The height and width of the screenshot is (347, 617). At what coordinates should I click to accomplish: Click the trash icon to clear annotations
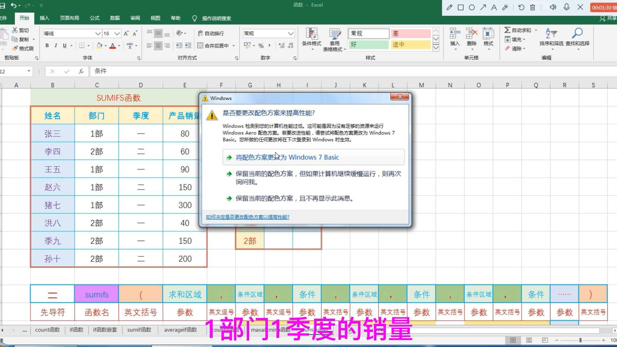(x=532, y=7)
